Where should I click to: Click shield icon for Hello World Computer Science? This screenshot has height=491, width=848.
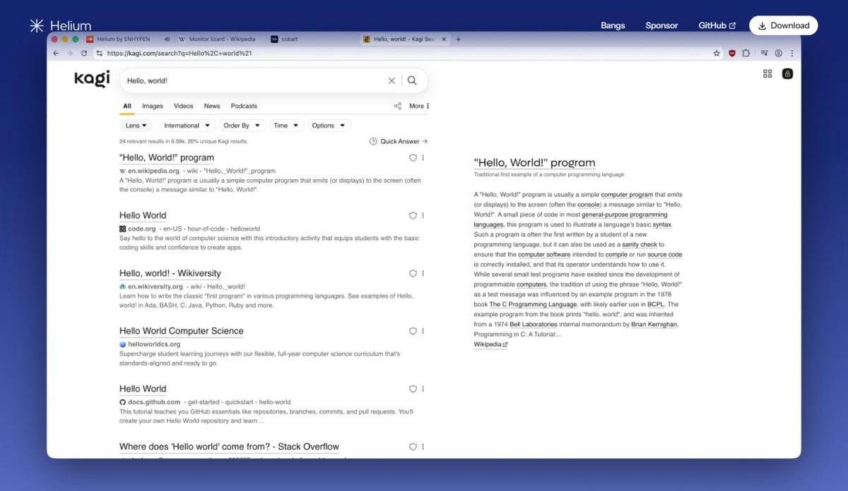coord(413,331)
